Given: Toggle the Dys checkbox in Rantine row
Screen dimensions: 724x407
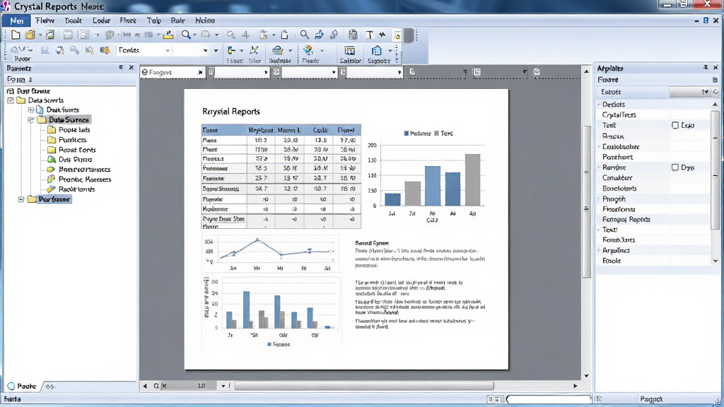Looking at the screenshot, I should 675,167.
